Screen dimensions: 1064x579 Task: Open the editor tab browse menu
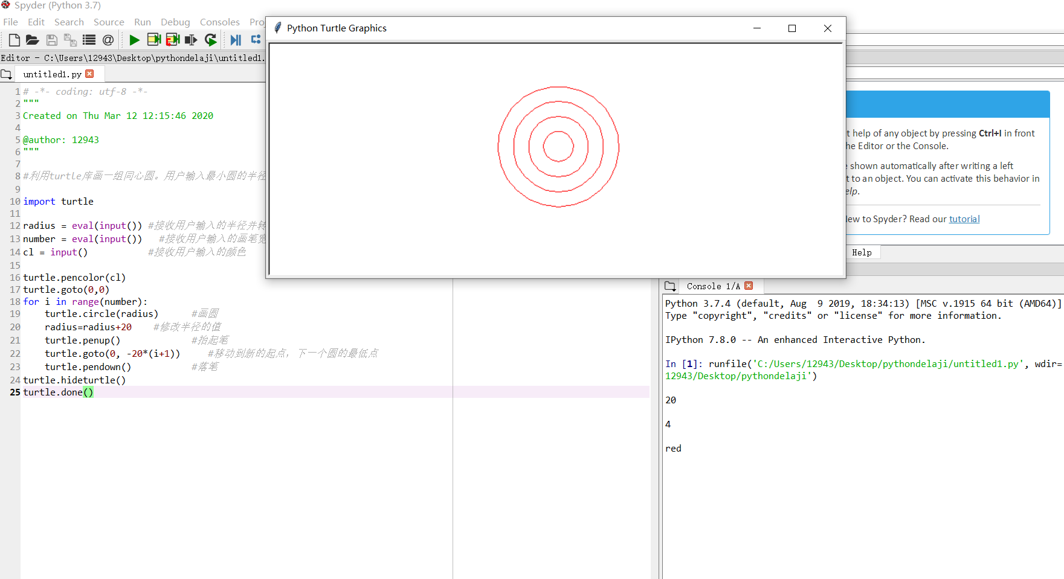coord(7,74)
